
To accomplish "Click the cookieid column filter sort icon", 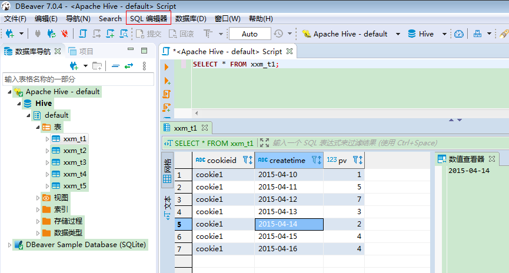I will (x=248, y=160).
